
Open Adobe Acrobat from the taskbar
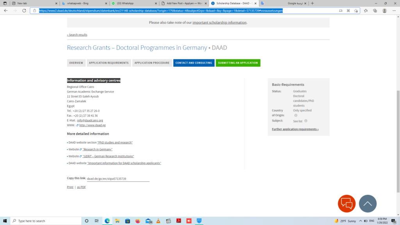tap(179, 221)
